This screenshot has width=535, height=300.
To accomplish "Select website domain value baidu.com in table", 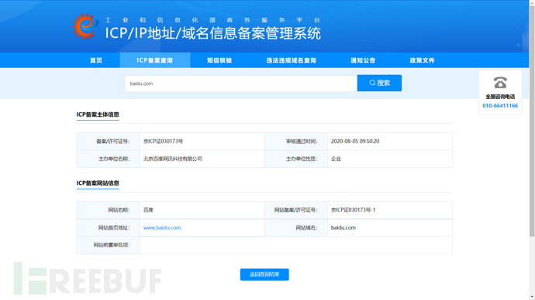I will pos(343,227).
